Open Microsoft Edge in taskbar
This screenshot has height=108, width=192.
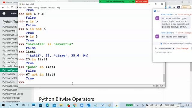point(47,105)
